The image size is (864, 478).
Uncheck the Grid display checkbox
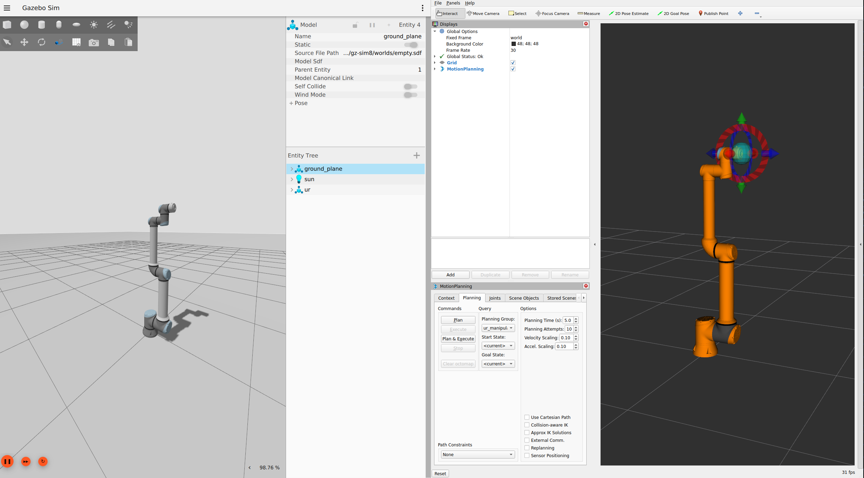pyautogui.click(x=513, y=63)
